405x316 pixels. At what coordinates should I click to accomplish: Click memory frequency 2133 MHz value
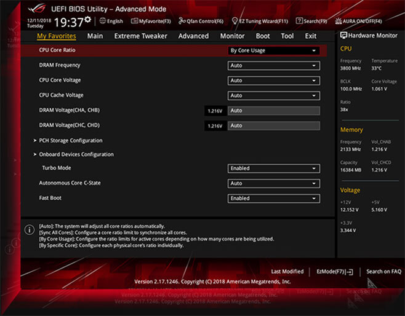(350, 149)
